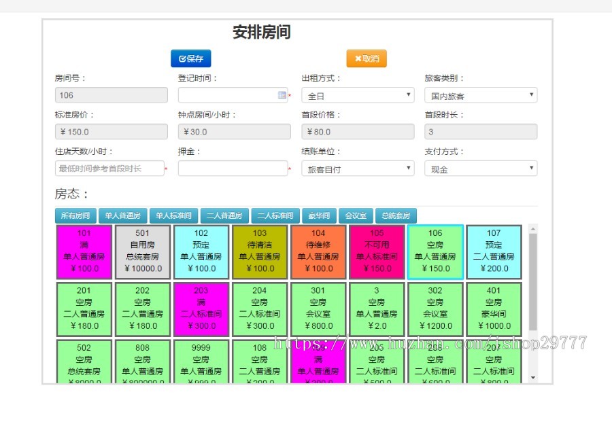Click the room grid scrollbar on the right
Viewport: 612px width, 441px height.
534,292
